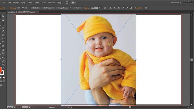The image size is (194, 109).
Task: Open the Window menu
Action: [x=52, y=3]
